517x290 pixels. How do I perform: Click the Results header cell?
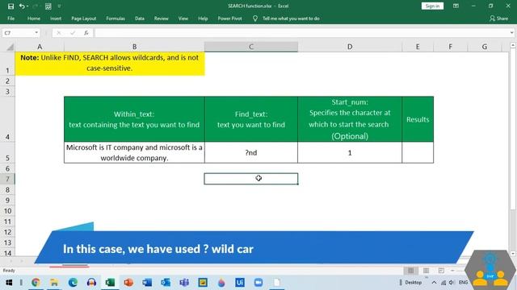coord(418,119)
